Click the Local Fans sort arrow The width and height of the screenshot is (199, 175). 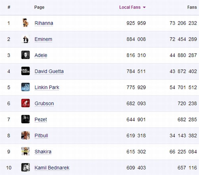click(144, 7)
